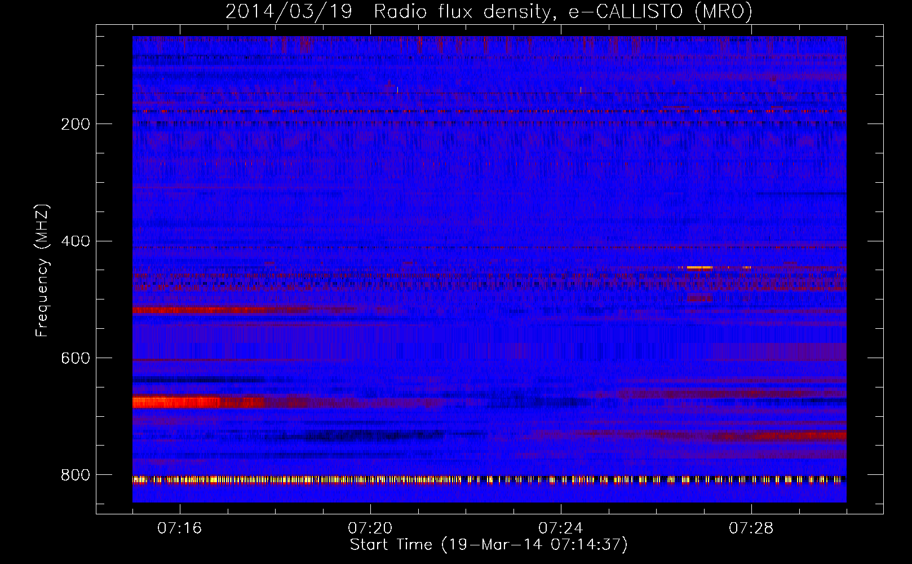Click the 800 frequency tick label

pyautogui.click(x=76, y=475)
